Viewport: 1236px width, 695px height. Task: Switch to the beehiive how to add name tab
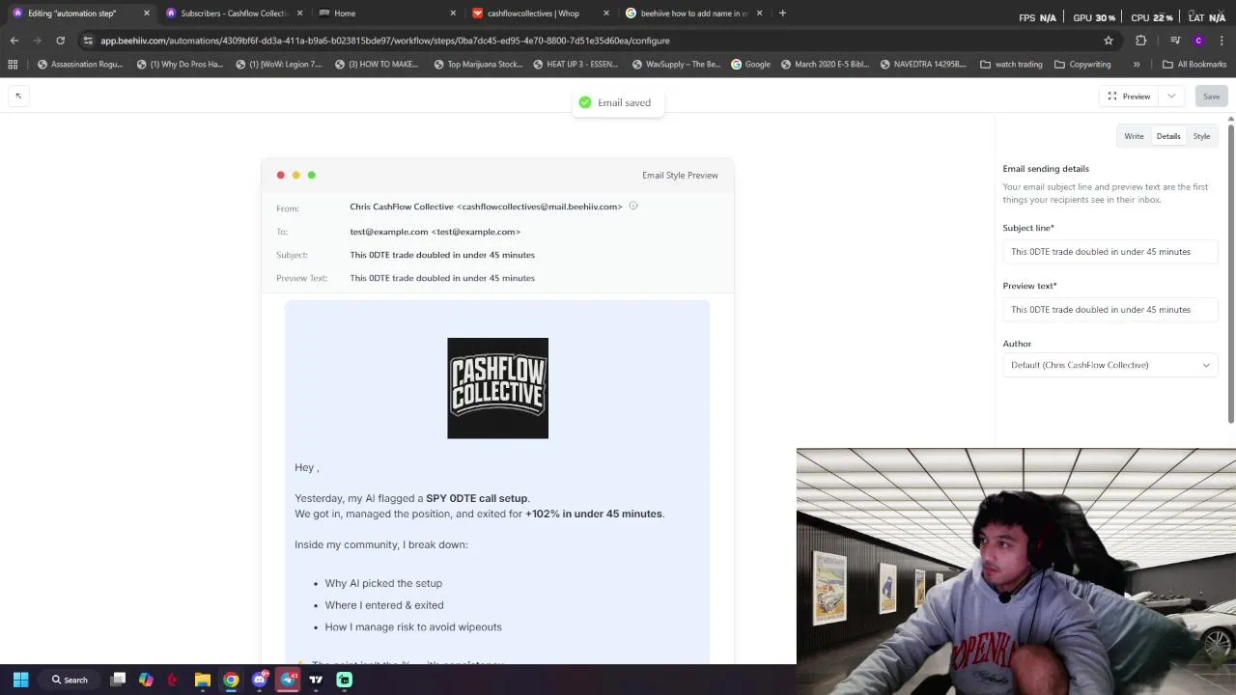tap(693, 14)
